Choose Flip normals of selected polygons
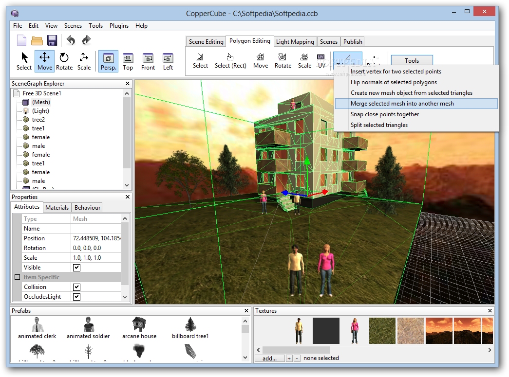509x377 pixels. (x=416, y=82)
